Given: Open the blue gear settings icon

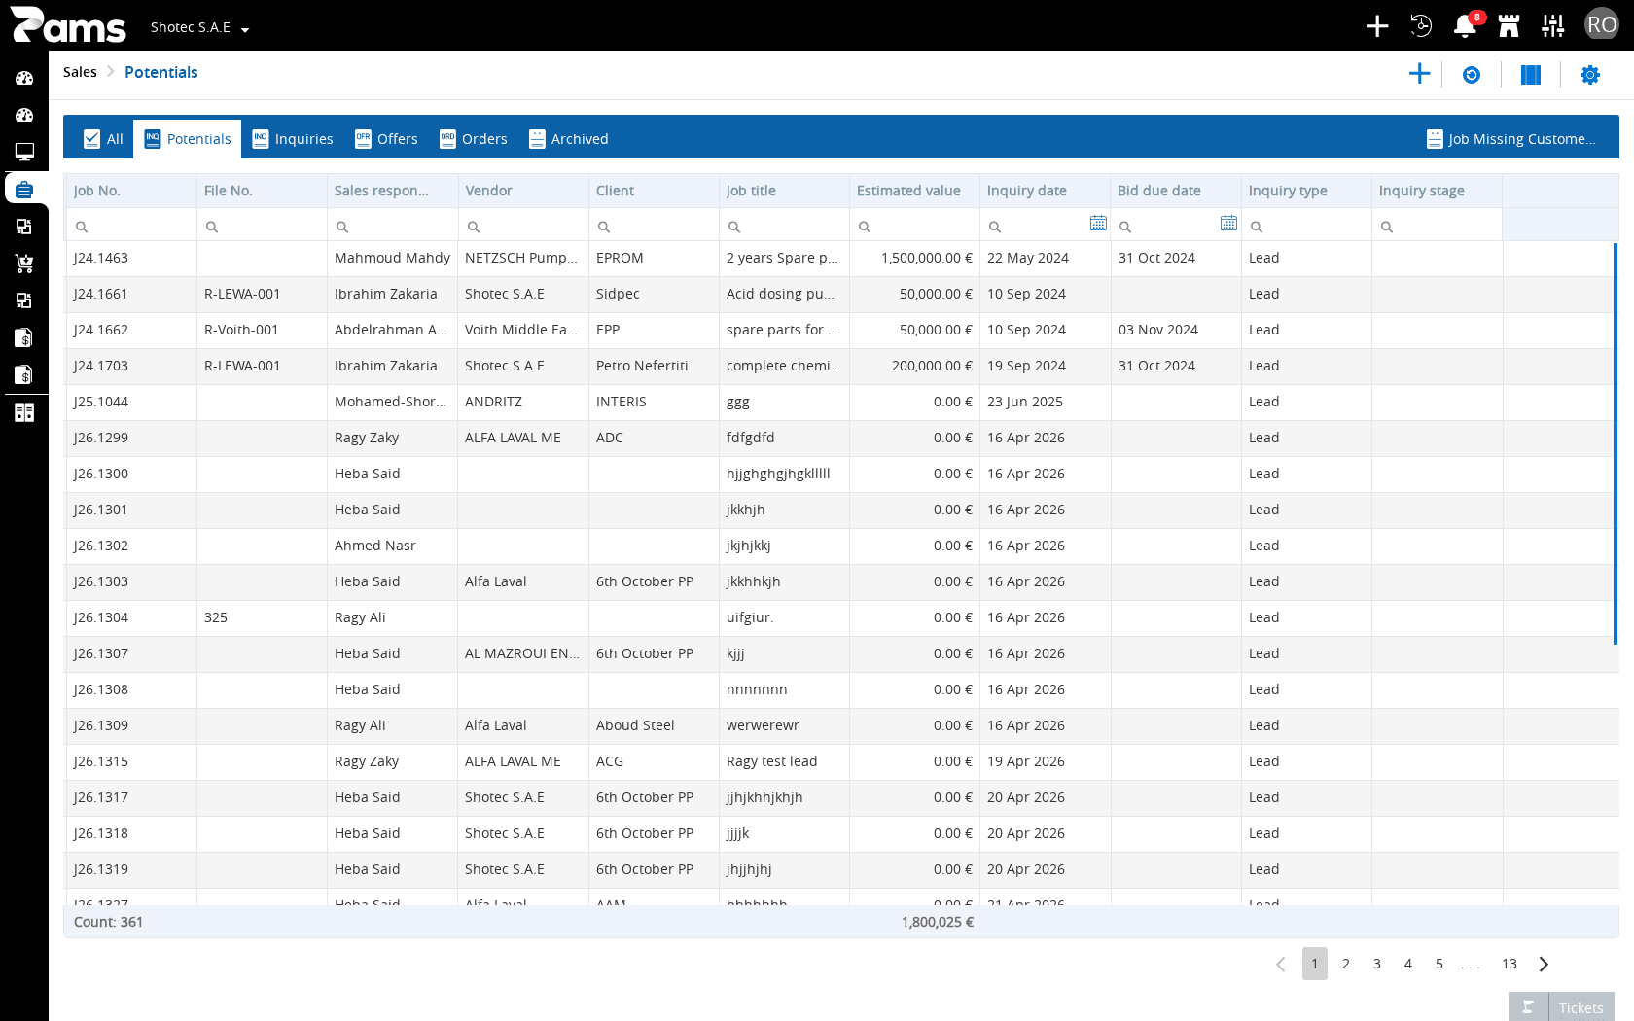Looking at the screenshot, I should pyautogui.click(x=1590, y=75).
